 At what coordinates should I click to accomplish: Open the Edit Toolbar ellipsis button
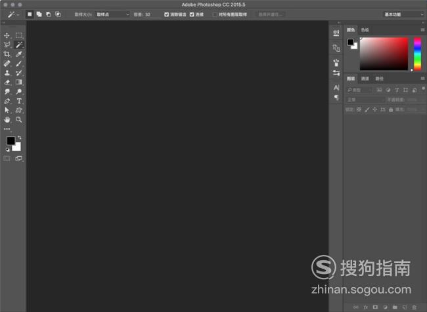click(7, 129)
